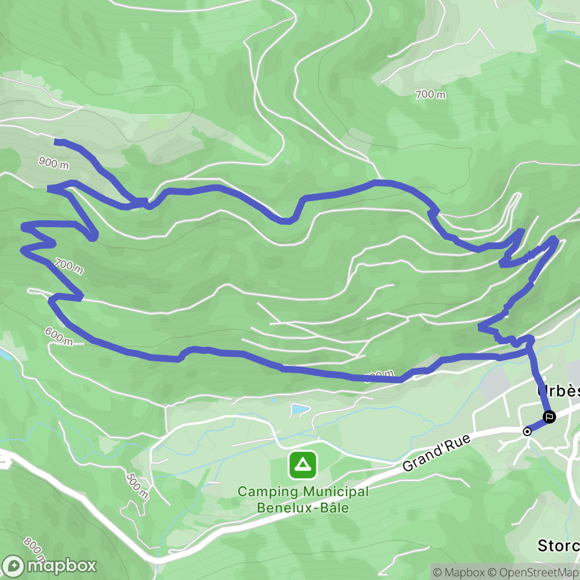Click the Grand'Rue street label
Screen dimensions: 580x580
tap(437, 453)
